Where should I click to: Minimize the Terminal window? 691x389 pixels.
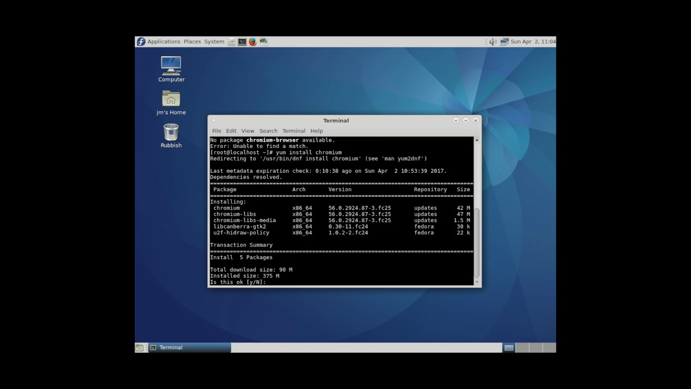456,120
